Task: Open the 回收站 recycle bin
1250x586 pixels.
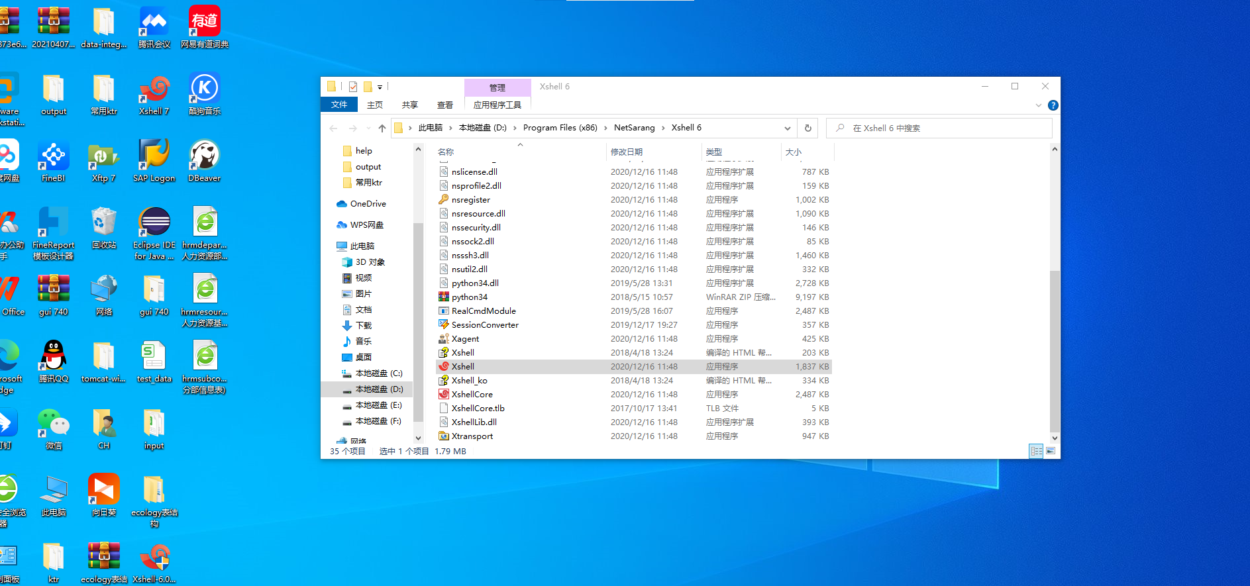Action: (x=103, y=228)
